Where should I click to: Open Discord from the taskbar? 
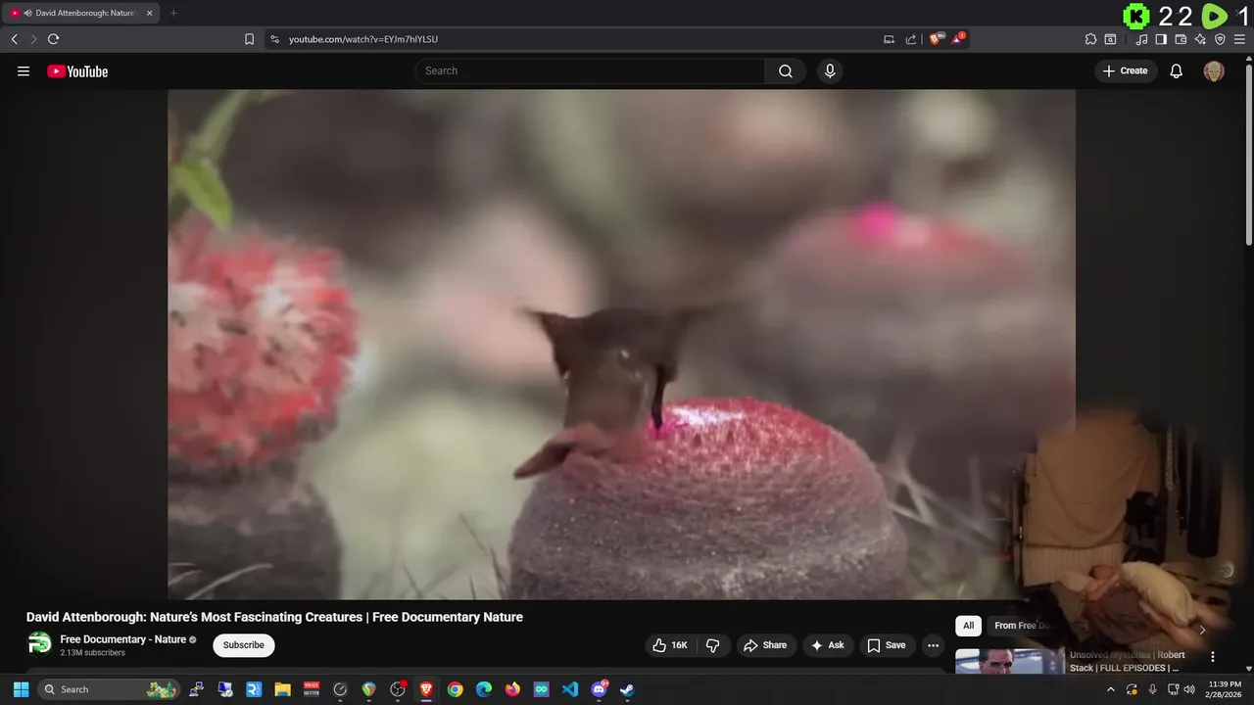[x=599, y=689]
